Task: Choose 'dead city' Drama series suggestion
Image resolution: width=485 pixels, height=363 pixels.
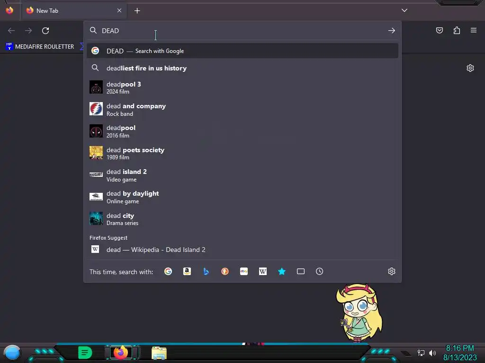Action: pos(242,219)
